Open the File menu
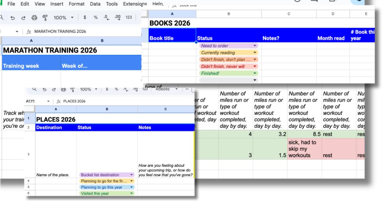 click(x=11, y=4)
